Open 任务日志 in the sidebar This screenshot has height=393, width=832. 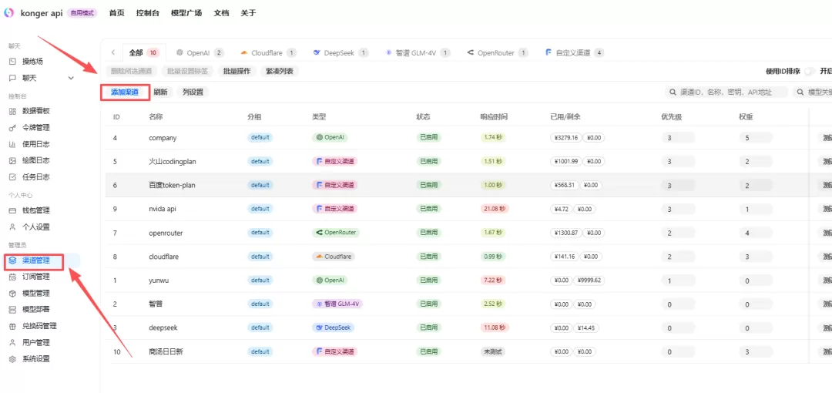coord(35,177)
